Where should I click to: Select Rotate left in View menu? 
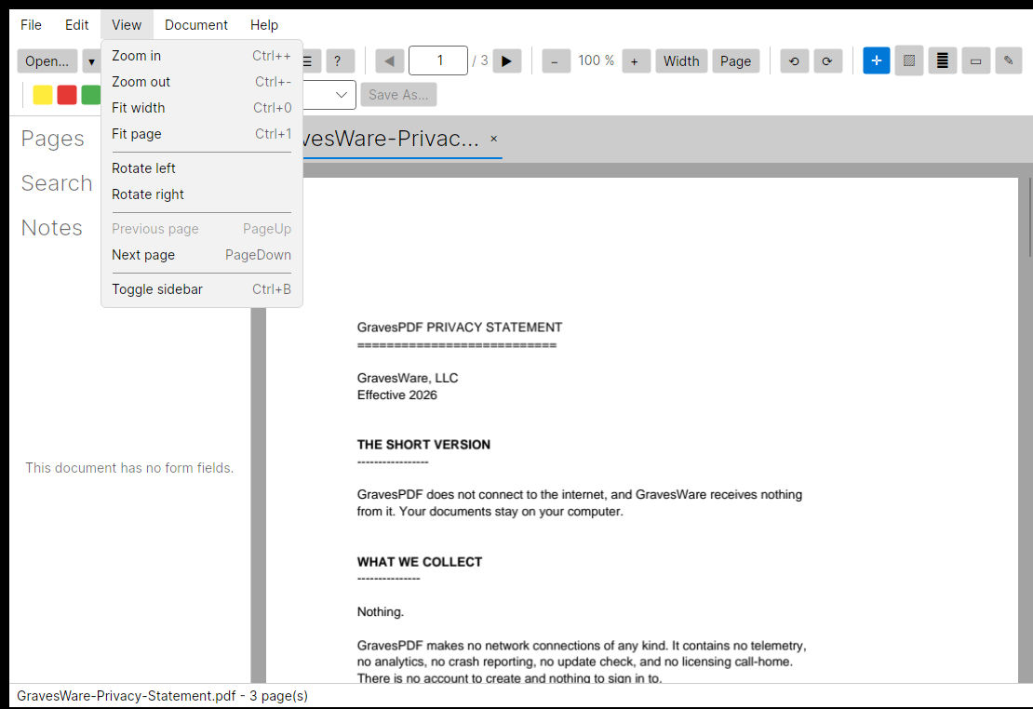point(202,168)
